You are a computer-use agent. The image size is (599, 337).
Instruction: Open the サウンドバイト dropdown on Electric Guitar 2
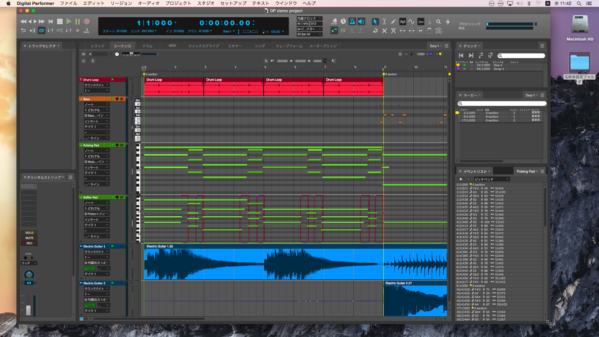point(96,289)
